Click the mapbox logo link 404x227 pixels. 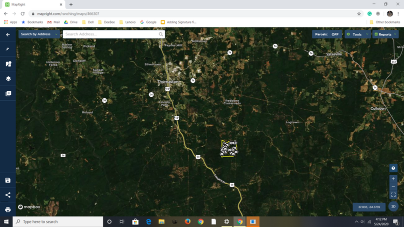click(x=29, y=207)
